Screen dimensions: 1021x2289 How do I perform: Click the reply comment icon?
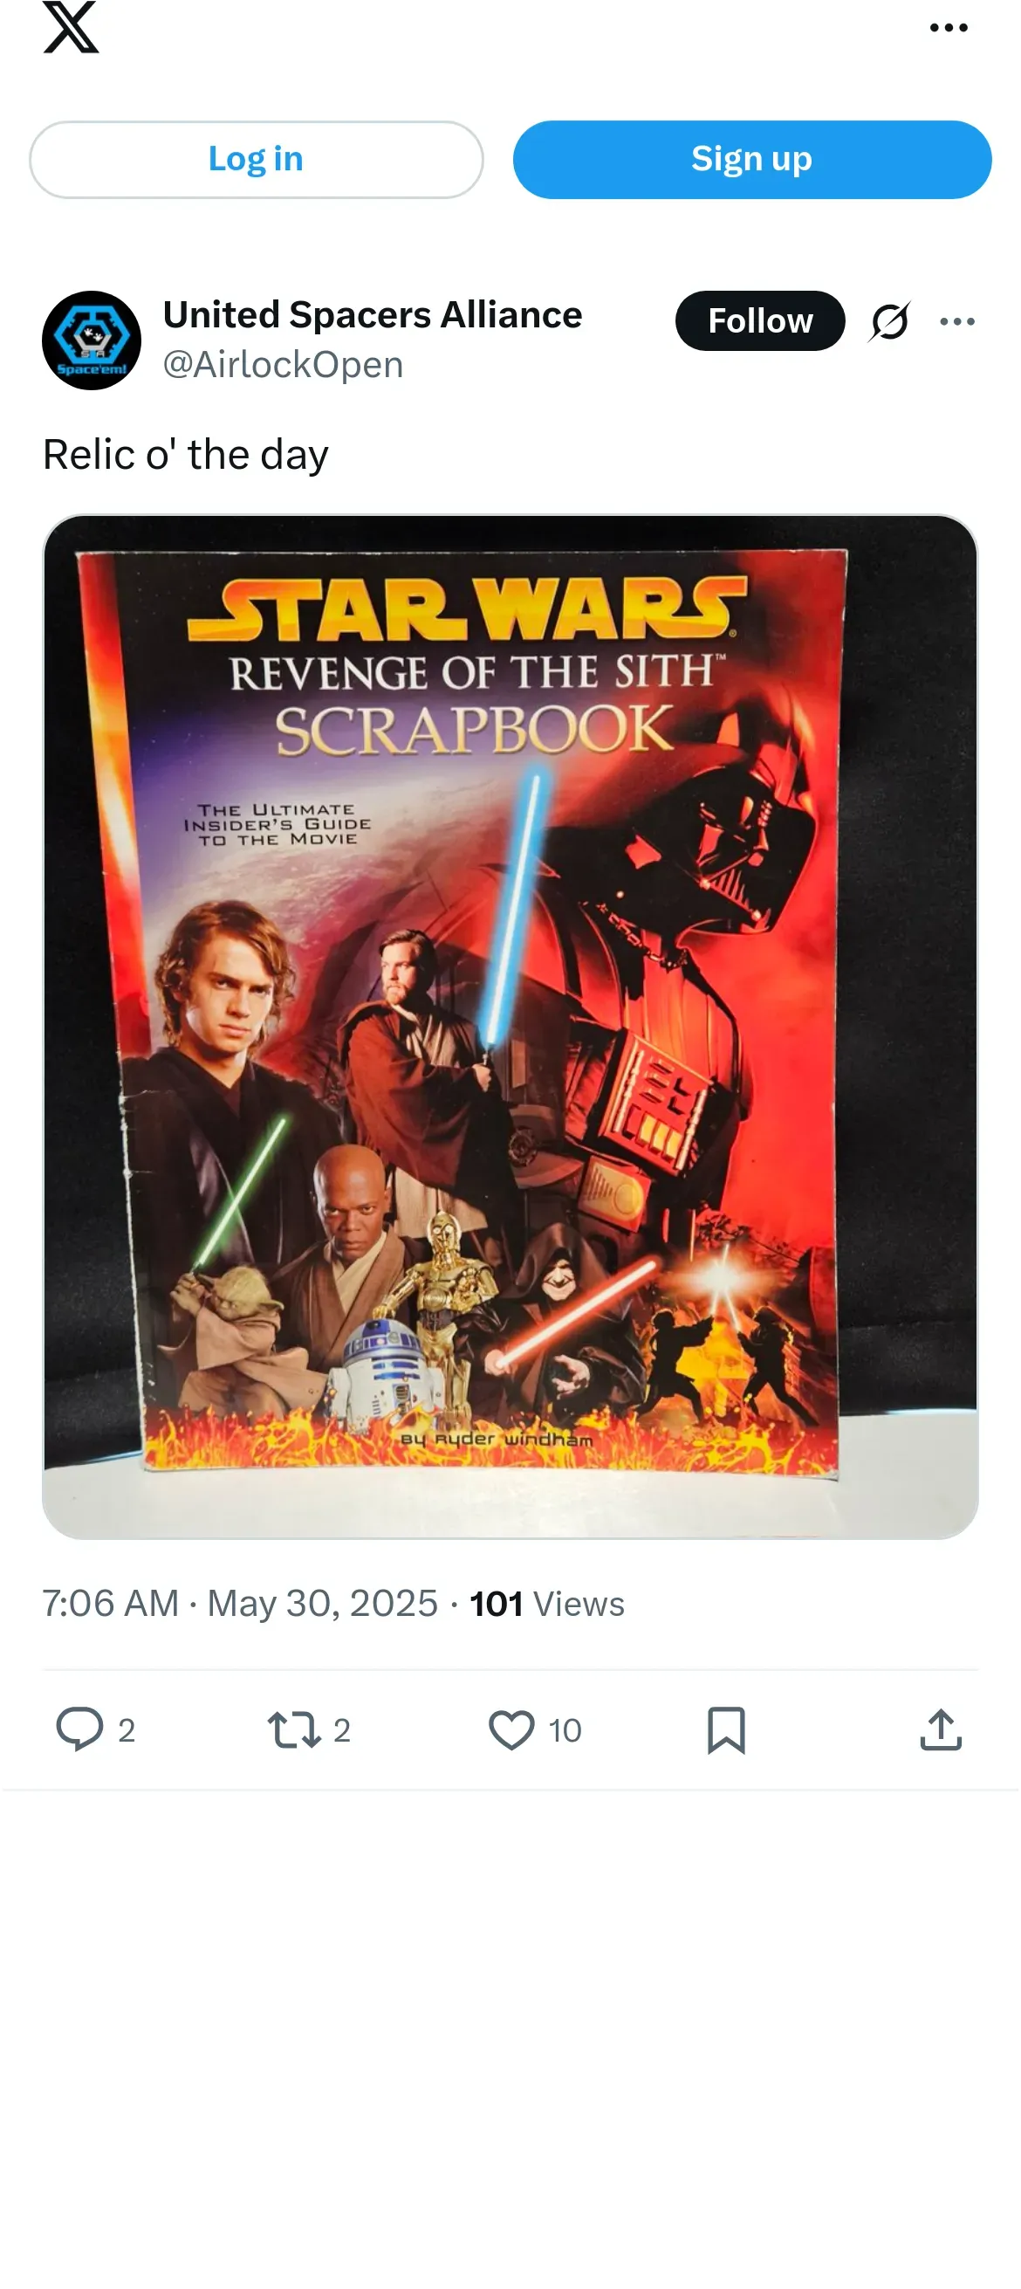pyautogui.click(x=80, y=1729)
